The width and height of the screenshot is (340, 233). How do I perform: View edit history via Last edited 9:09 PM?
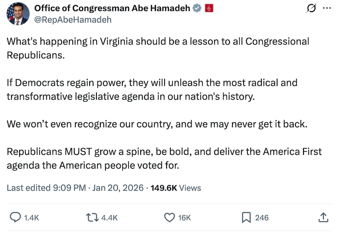coord(46,188)
